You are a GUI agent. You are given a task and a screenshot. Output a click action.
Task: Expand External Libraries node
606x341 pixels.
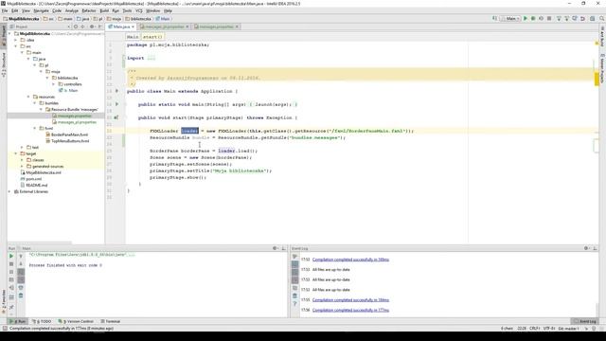tap(9, 191)
